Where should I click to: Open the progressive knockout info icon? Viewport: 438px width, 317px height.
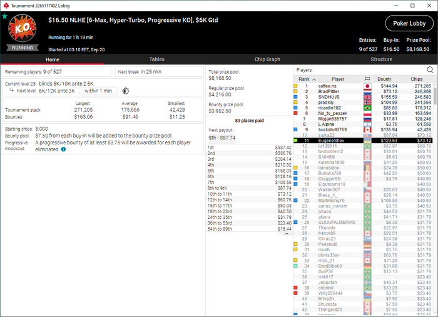point(63,149)
